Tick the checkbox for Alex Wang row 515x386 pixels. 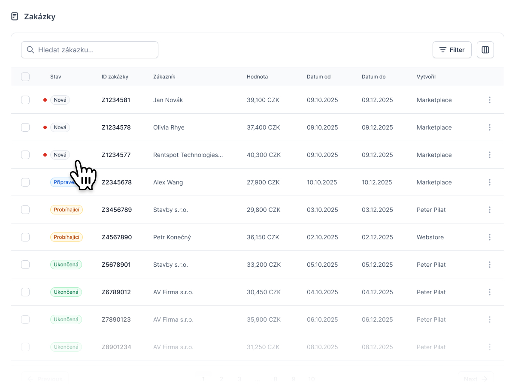pyautogui.click(x=25, y=182)
